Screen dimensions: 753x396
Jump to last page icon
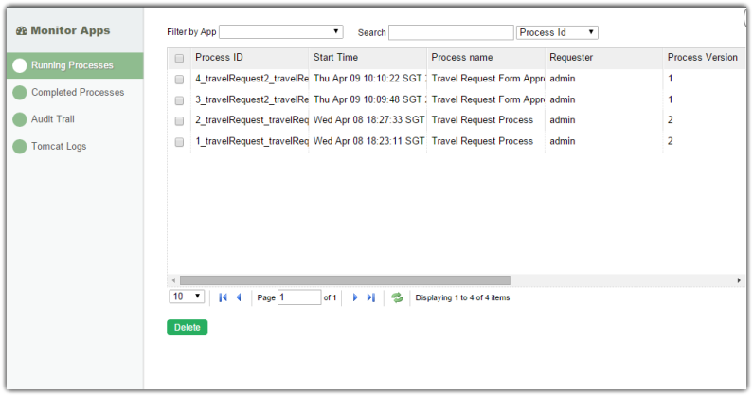371,297
